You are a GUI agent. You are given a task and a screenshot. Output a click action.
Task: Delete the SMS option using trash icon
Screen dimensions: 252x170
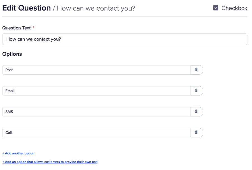click(x=197, y=112)
